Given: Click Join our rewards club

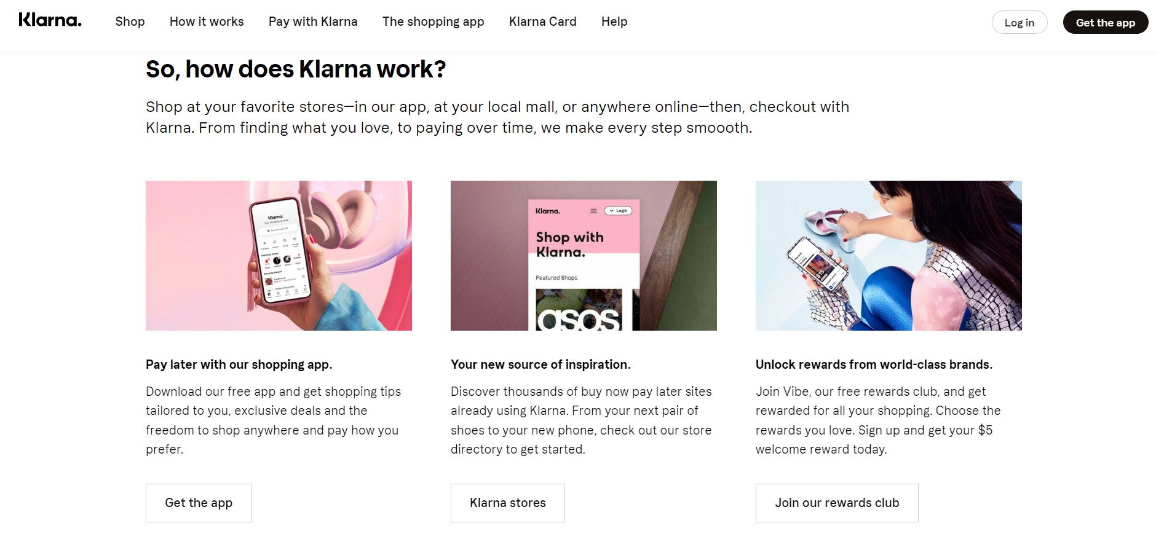Looking at the screenshot, I should 836,503.
